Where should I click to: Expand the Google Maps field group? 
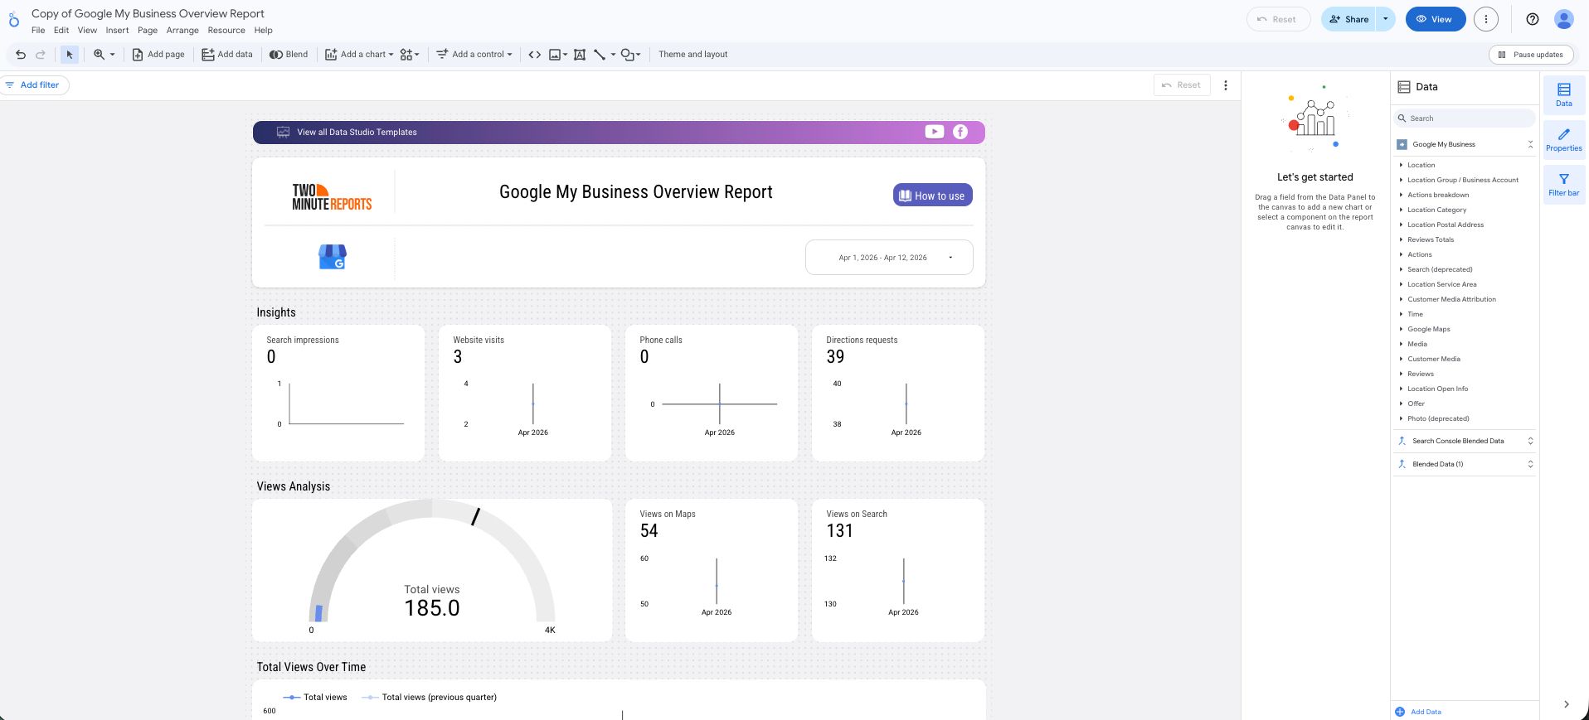tap(1401, 329)
